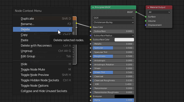
Task: Collapse the Principled BSDF node triangle
Action: (x=93, y=8)
